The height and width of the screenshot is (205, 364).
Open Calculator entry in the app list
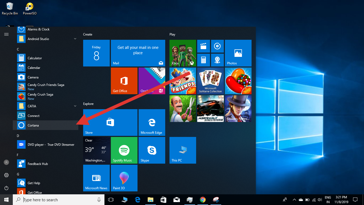(45, 58)
